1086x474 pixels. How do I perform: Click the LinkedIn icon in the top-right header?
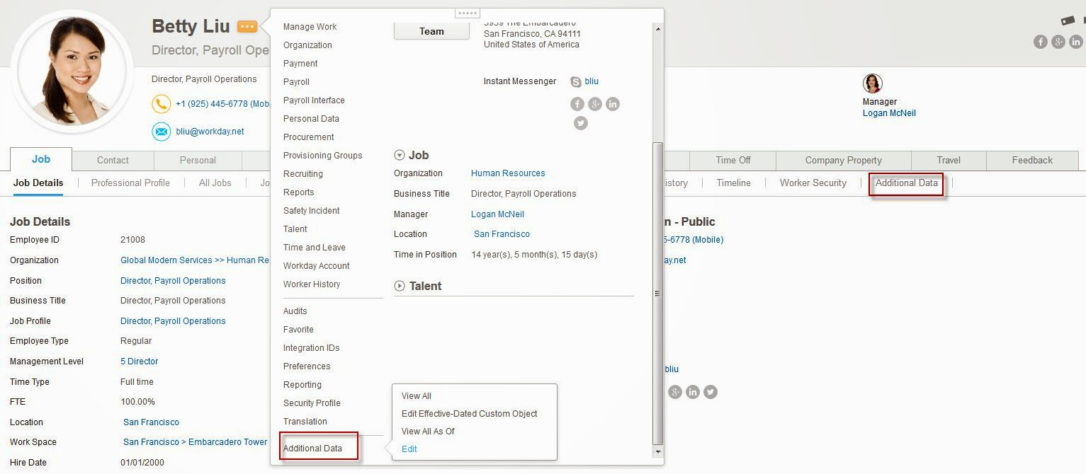(x=1076, y=42)
